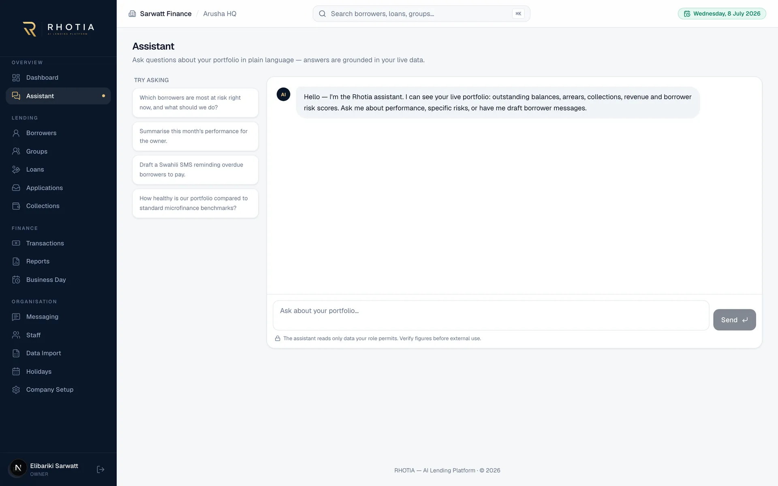Click the Sarwatt Finance building icon

tap(132, 14)
